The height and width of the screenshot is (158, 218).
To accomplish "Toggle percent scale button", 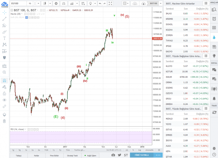I will click(133, 150).
